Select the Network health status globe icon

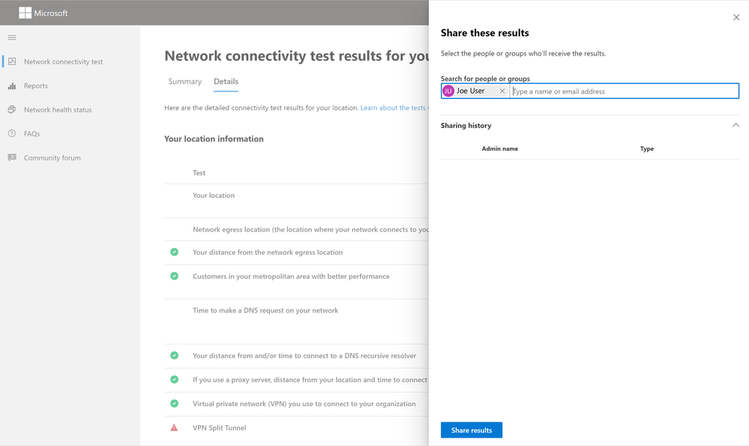click(12, 110)
